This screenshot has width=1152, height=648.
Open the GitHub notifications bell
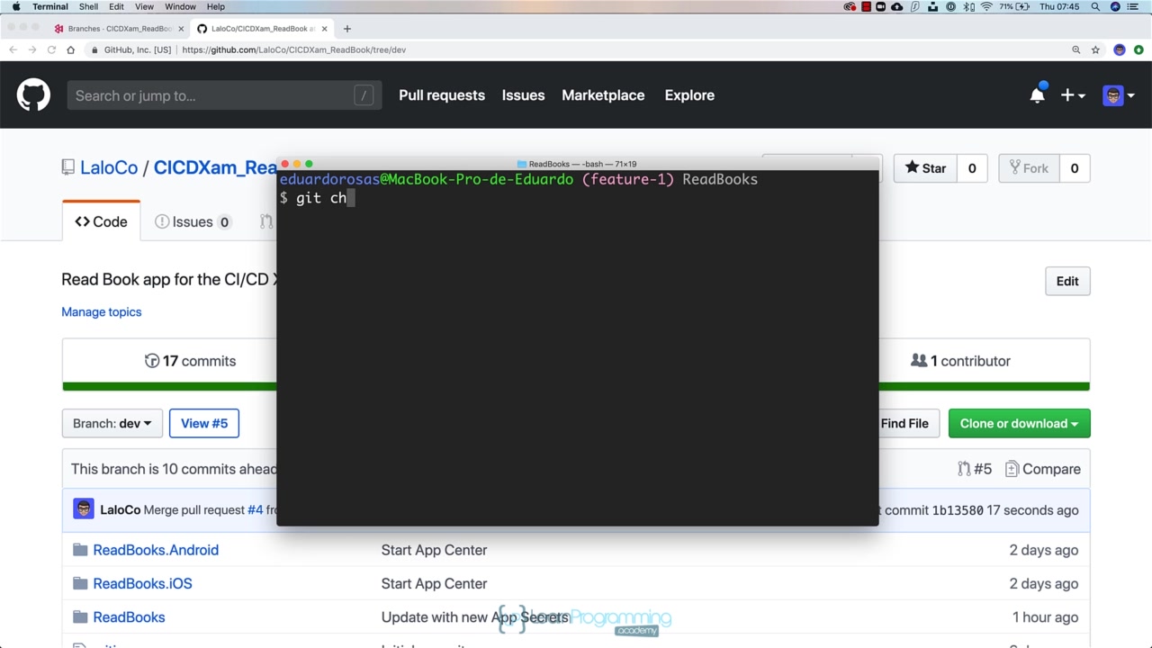tap(1037, 95)
